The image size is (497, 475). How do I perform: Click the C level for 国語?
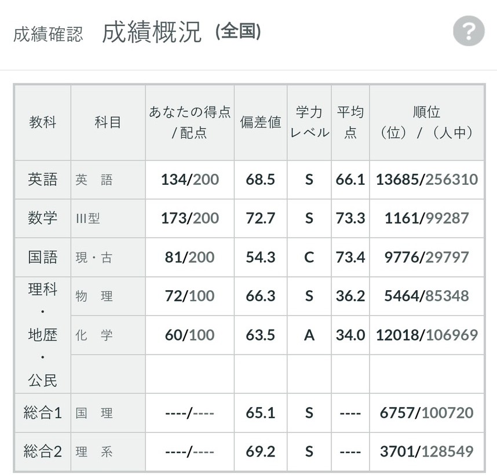pyautogui.click(x=309, y=257)
